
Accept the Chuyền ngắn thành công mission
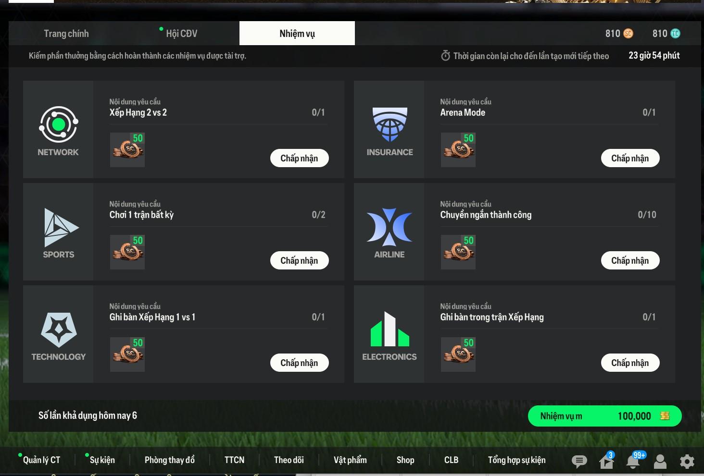coord(630,260)
